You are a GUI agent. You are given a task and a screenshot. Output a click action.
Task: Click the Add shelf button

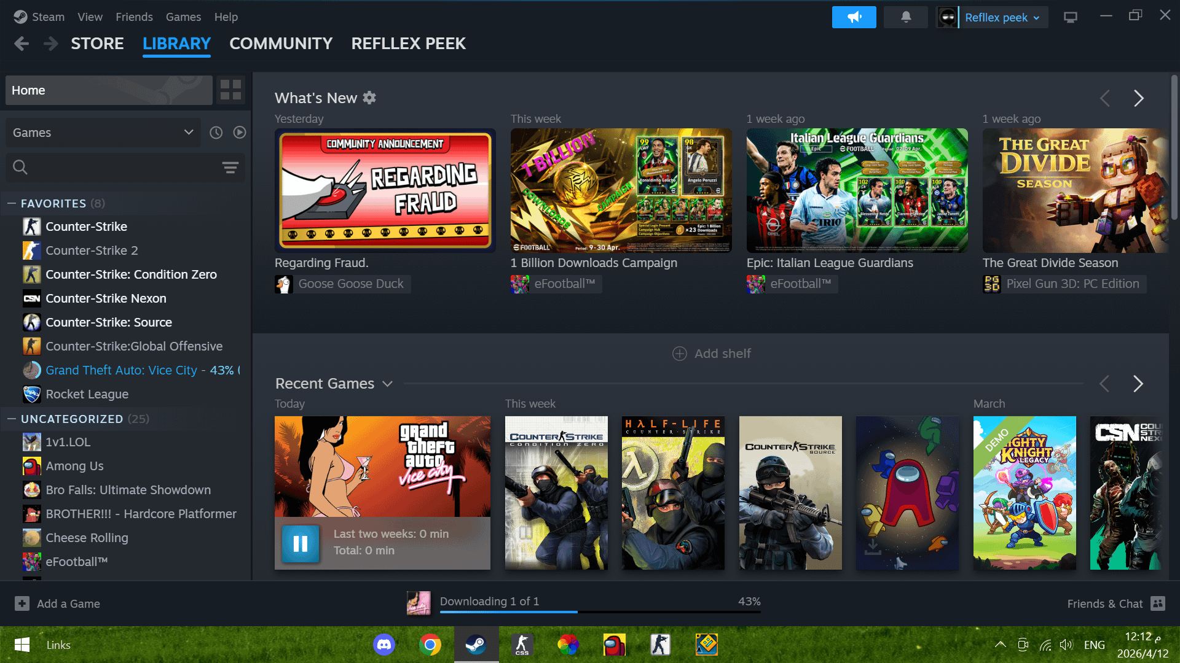click(x=711, y=354)
